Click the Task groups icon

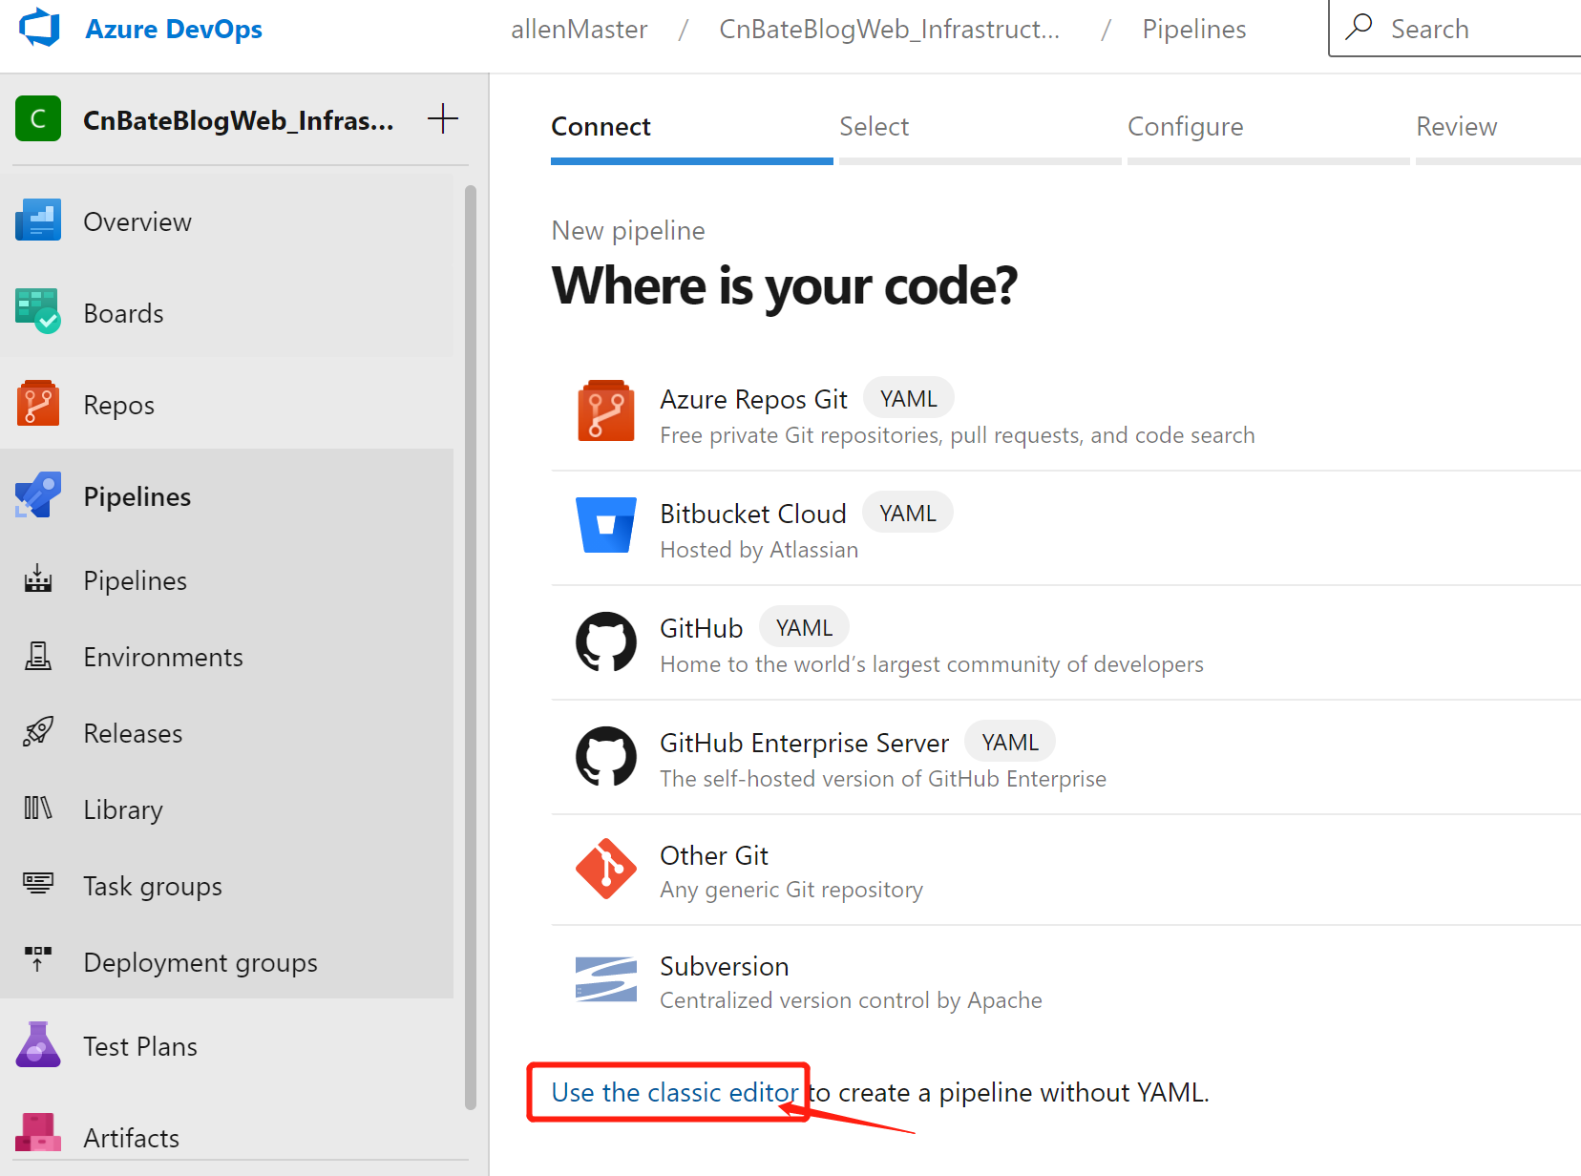pyautogui.click(x=38, y=883)
